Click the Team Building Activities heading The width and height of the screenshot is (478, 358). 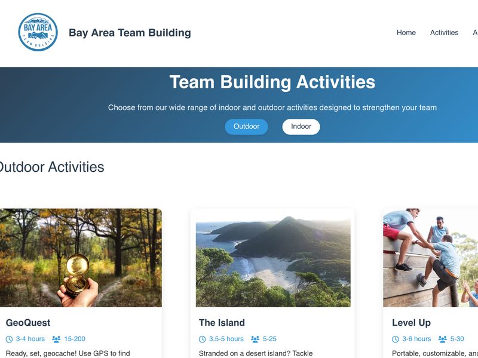(272, 82)
